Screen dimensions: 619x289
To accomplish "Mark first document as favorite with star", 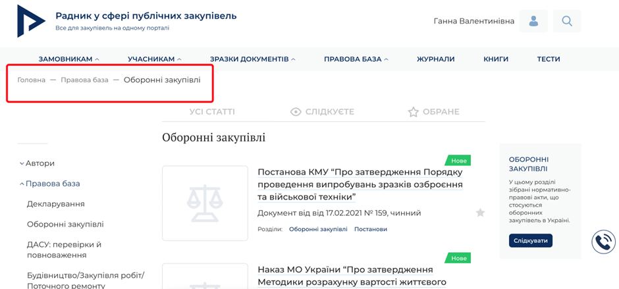I will coord(480,213).
